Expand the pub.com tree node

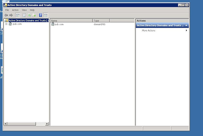[x=6, y=24]
